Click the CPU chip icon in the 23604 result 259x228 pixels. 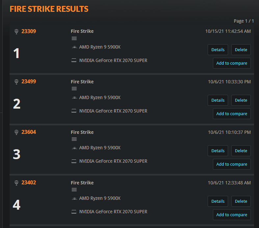click(x=74, y=148)
